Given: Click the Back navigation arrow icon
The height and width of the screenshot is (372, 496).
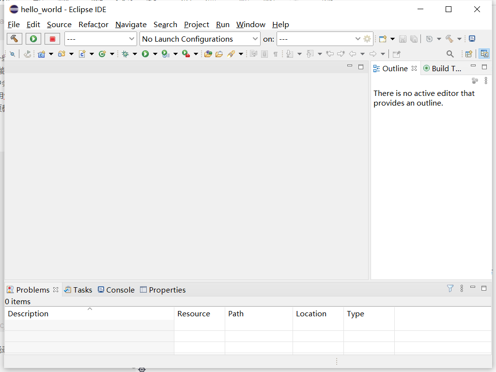Looking at the screenshot, I should (x=353, y=54).
